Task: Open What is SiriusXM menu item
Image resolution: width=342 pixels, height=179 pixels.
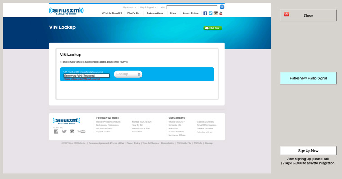Action: 112,13
